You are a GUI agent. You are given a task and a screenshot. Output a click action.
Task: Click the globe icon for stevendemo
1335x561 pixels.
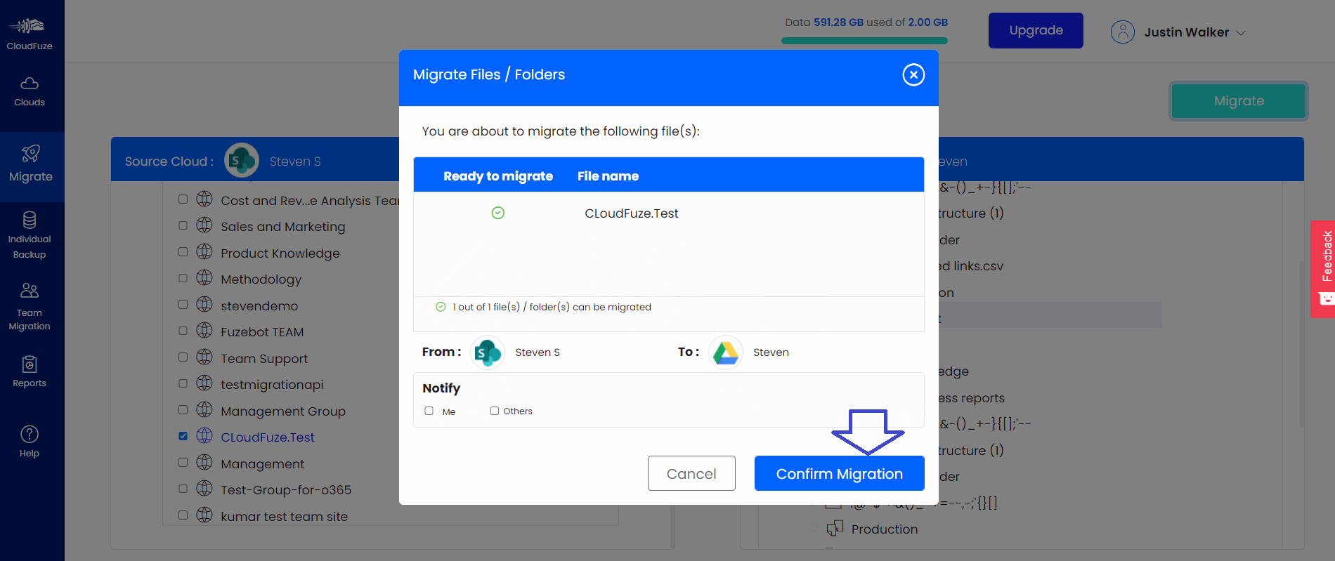[204, 304]
